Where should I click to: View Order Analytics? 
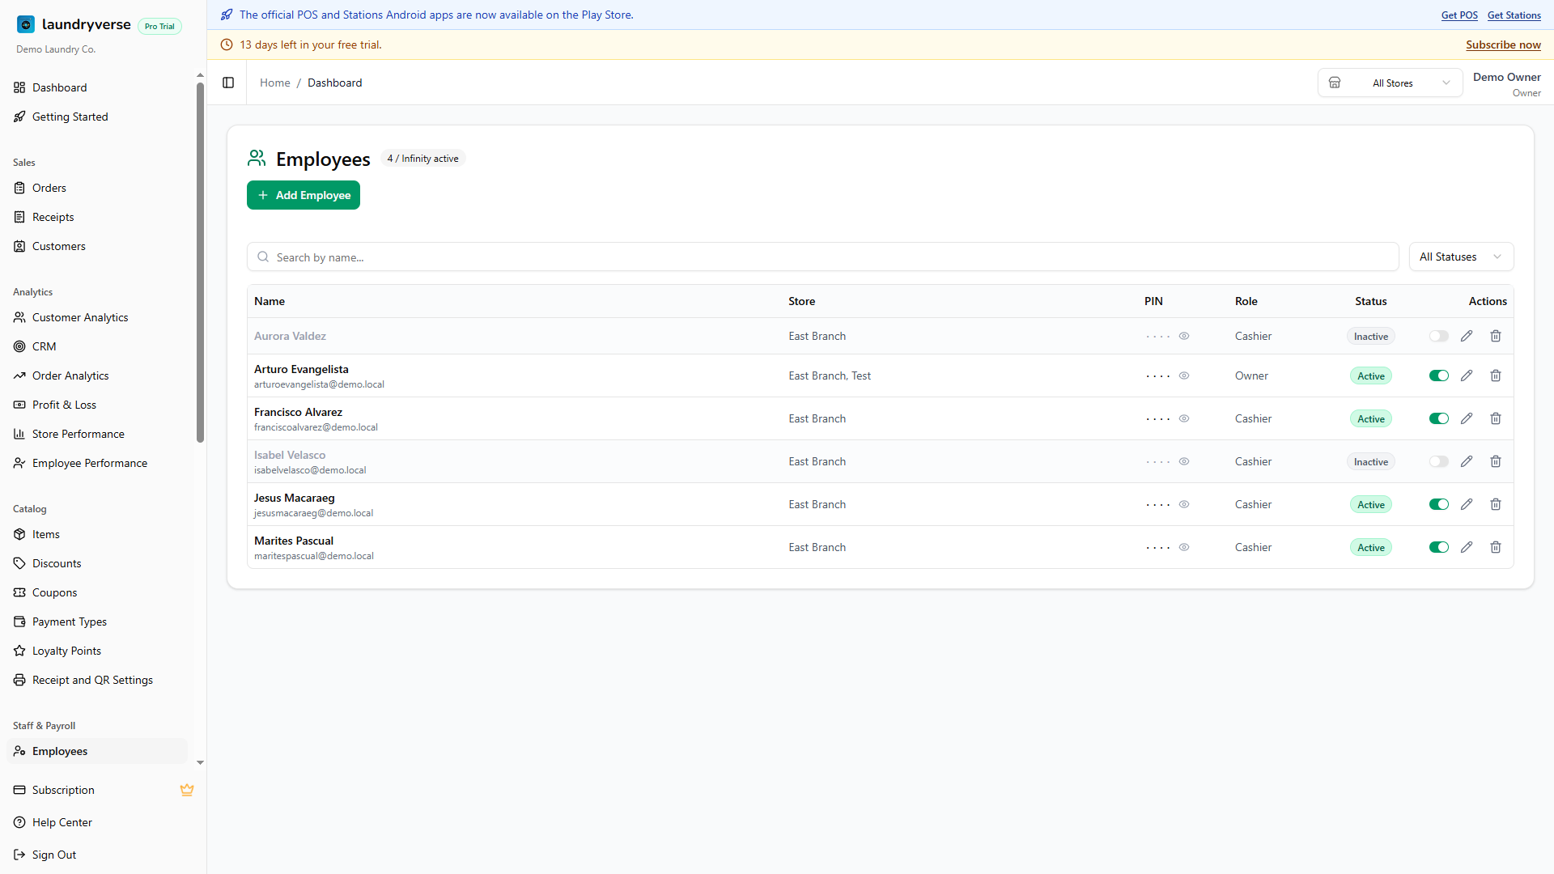pos(97,375)
